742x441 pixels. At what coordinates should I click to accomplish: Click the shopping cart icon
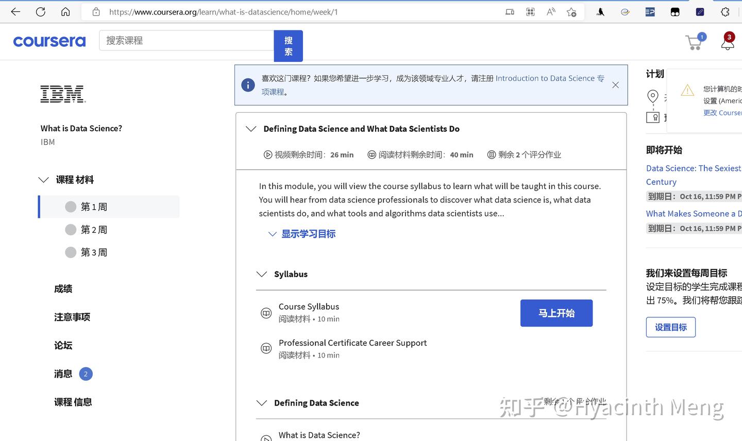coord(694,42)
